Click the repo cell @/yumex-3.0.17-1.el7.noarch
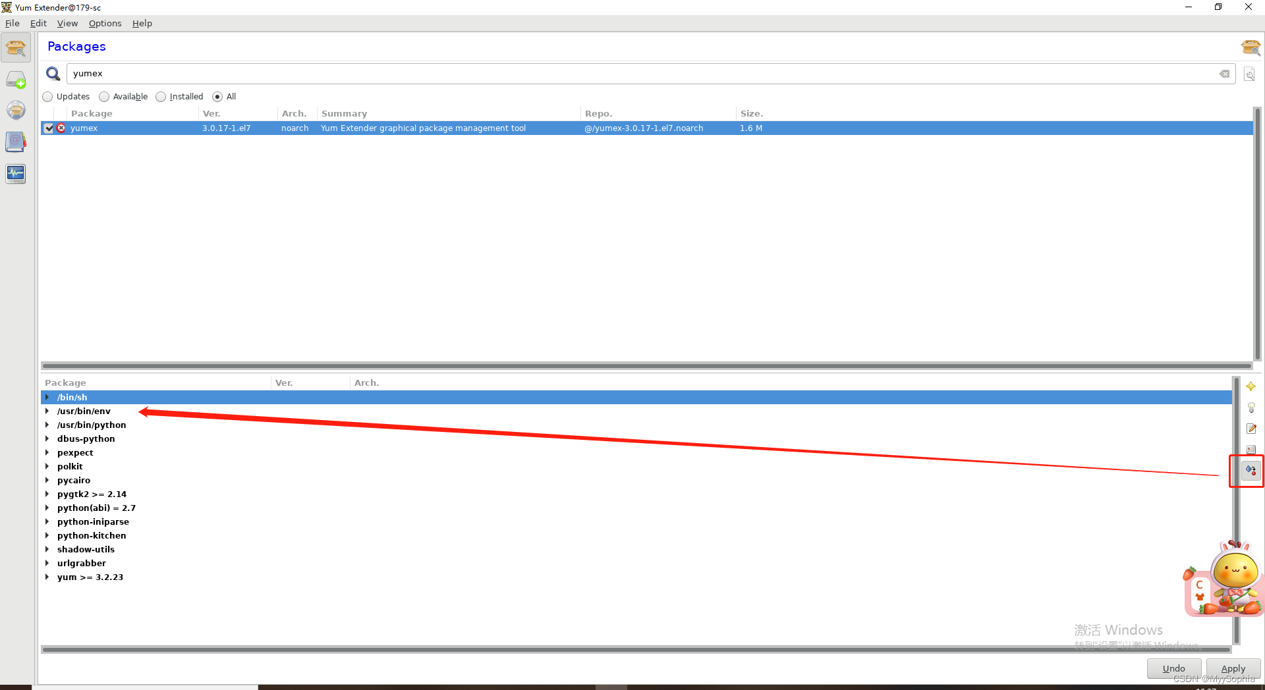This screenshot has width=1265, height=690. tap(644, 128)
